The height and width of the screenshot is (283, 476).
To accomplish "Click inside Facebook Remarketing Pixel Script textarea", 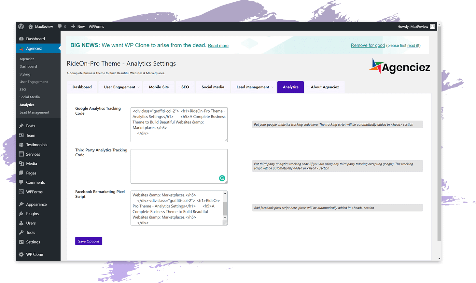I will [179, 208].
